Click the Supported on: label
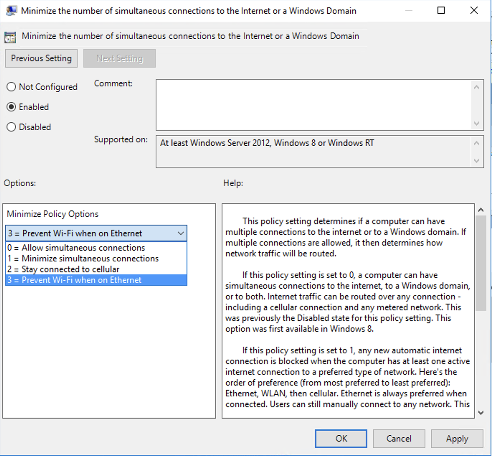 tap(121, 139)
